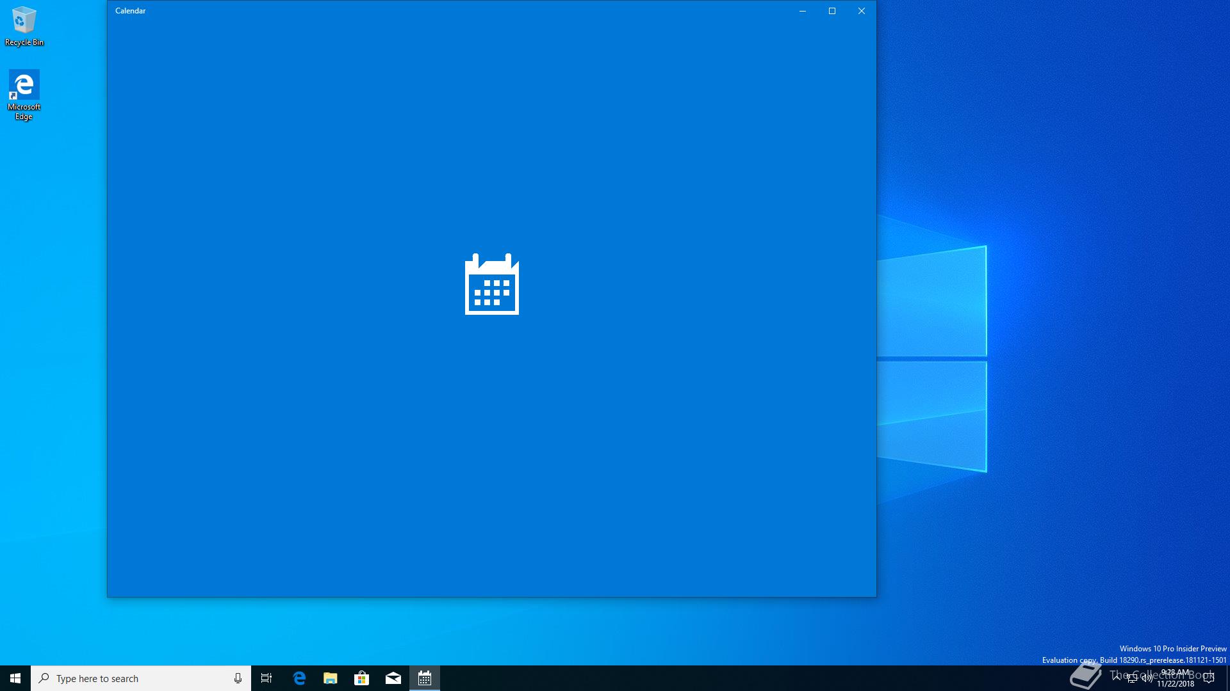This screenshot has width=1230, height=691.
Task: Launch Microsoft Edge from the taskbar
Action: pos(299,678)
